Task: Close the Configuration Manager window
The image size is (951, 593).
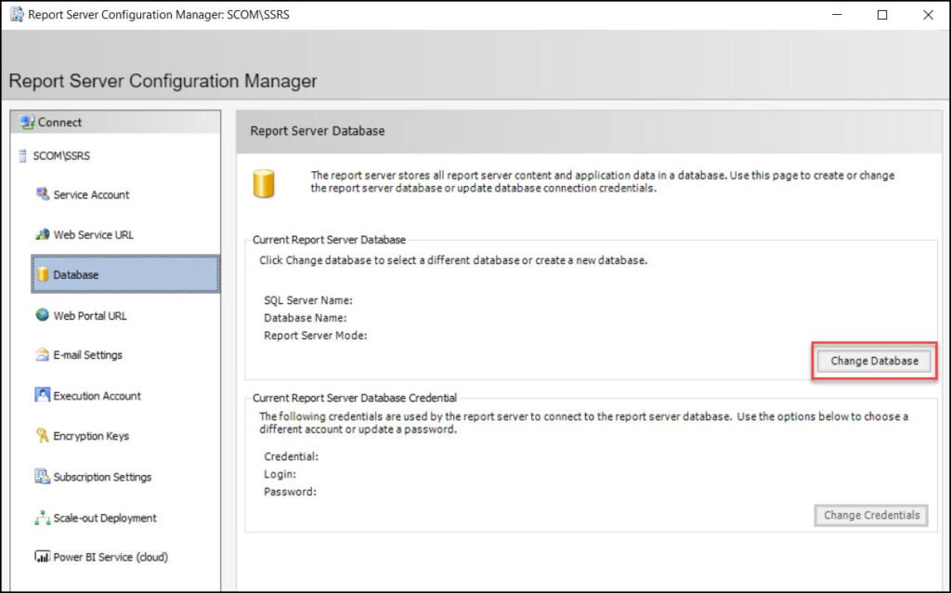Action: (928, 15)
